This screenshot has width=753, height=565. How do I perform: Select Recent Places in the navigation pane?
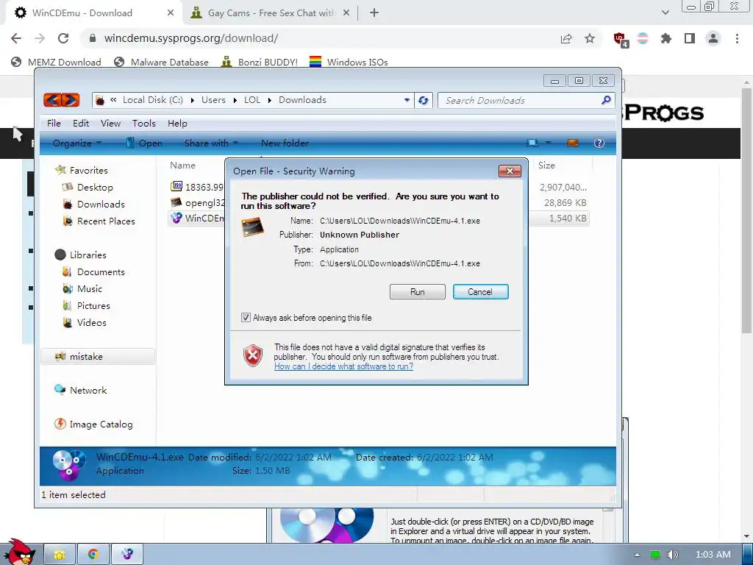pos(106,221)
